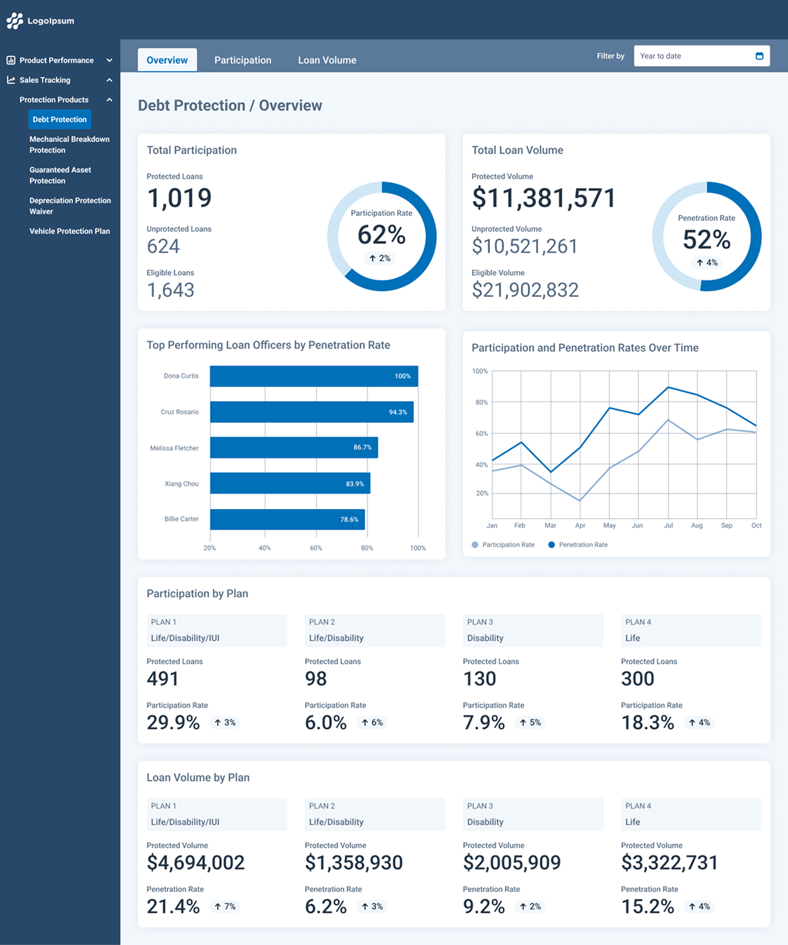The height and width of the screenshot is (945, 788).
Task: Click Dona Curtis 100% bar
Action: click(314, 376)
